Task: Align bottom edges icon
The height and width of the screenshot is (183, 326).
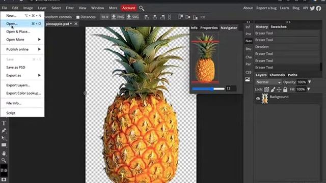Action: click(x=195, y=17)
